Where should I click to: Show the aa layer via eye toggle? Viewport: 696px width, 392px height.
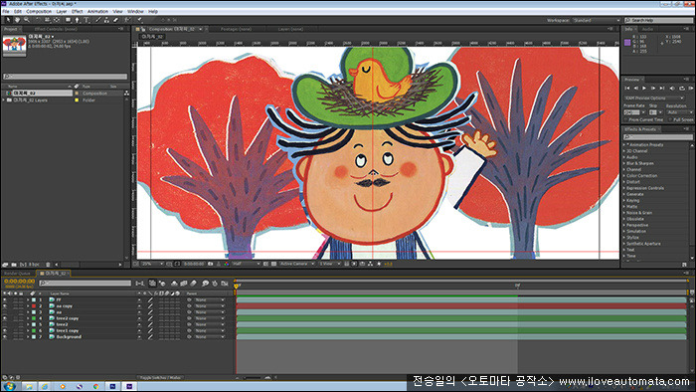pos(5,312)
